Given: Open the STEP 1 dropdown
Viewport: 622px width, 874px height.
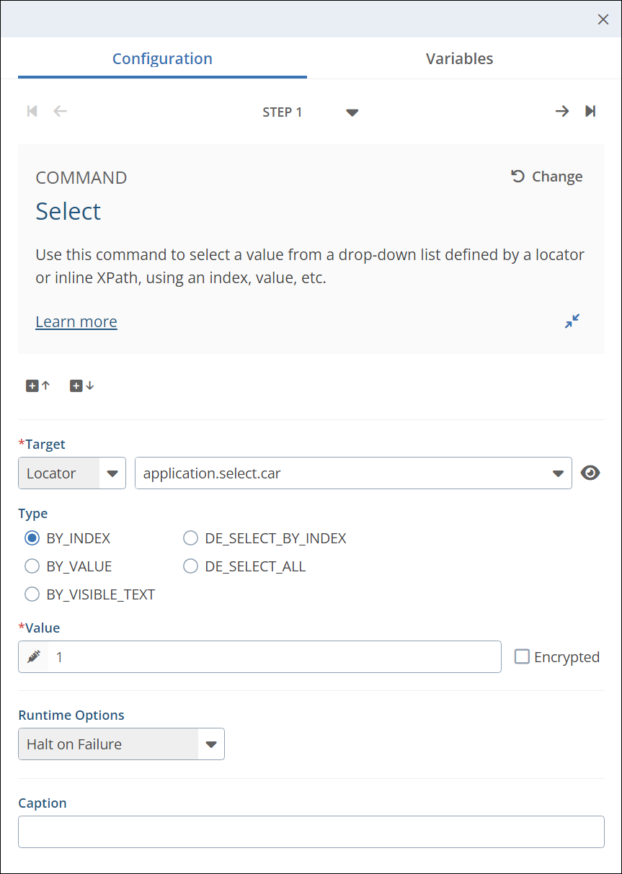Looking at the screenshot, I should click(x=352, y=112).
